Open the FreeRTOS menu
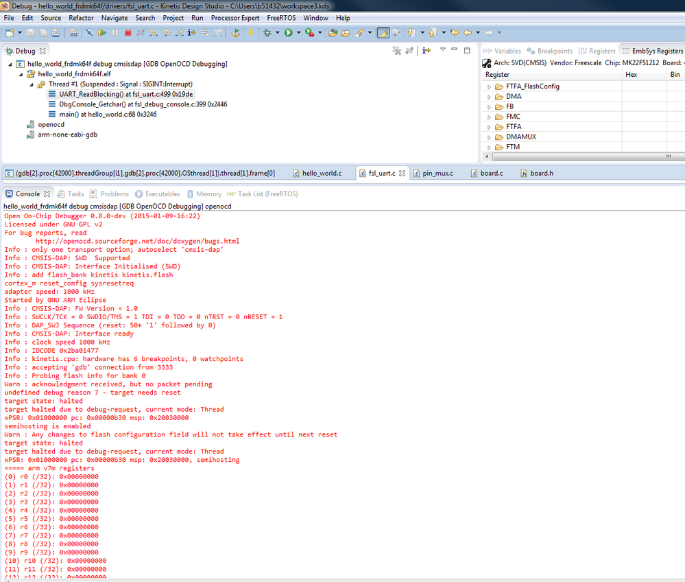The width and height of the screenshot is (685, 582). 281,18
